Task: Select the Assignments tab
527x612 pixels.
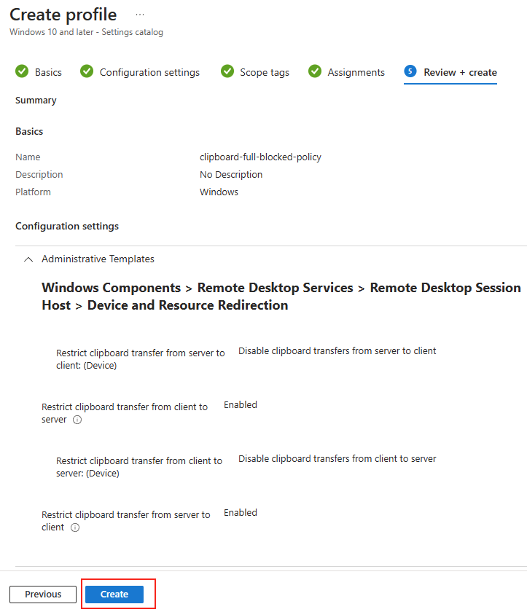Action: [x=356, y=72]
